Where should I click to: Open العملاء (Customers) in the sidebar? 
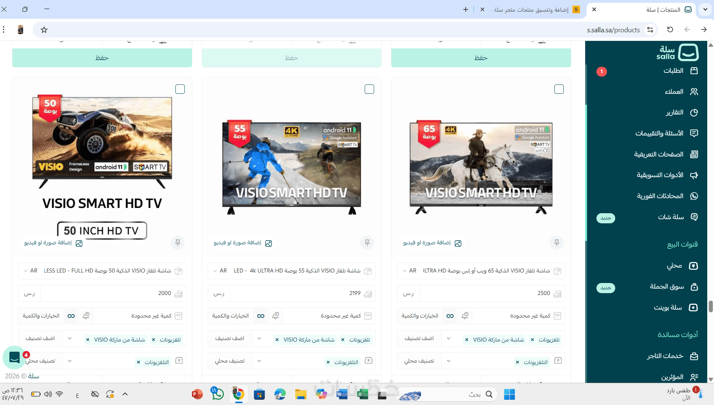(x=674, y=92)
